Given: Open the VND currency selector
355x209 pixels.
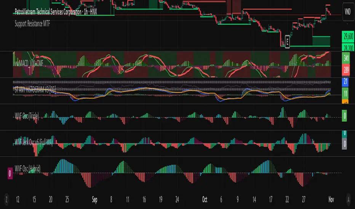Looking at the screenshot, I should (x=347, y=11).
